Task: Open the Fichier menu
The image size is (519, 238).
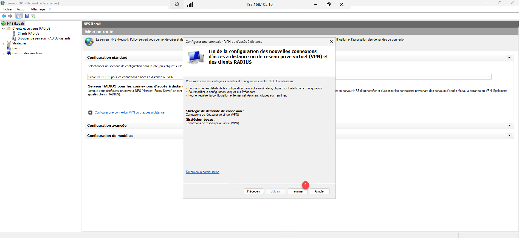Action: pos(7,9)
